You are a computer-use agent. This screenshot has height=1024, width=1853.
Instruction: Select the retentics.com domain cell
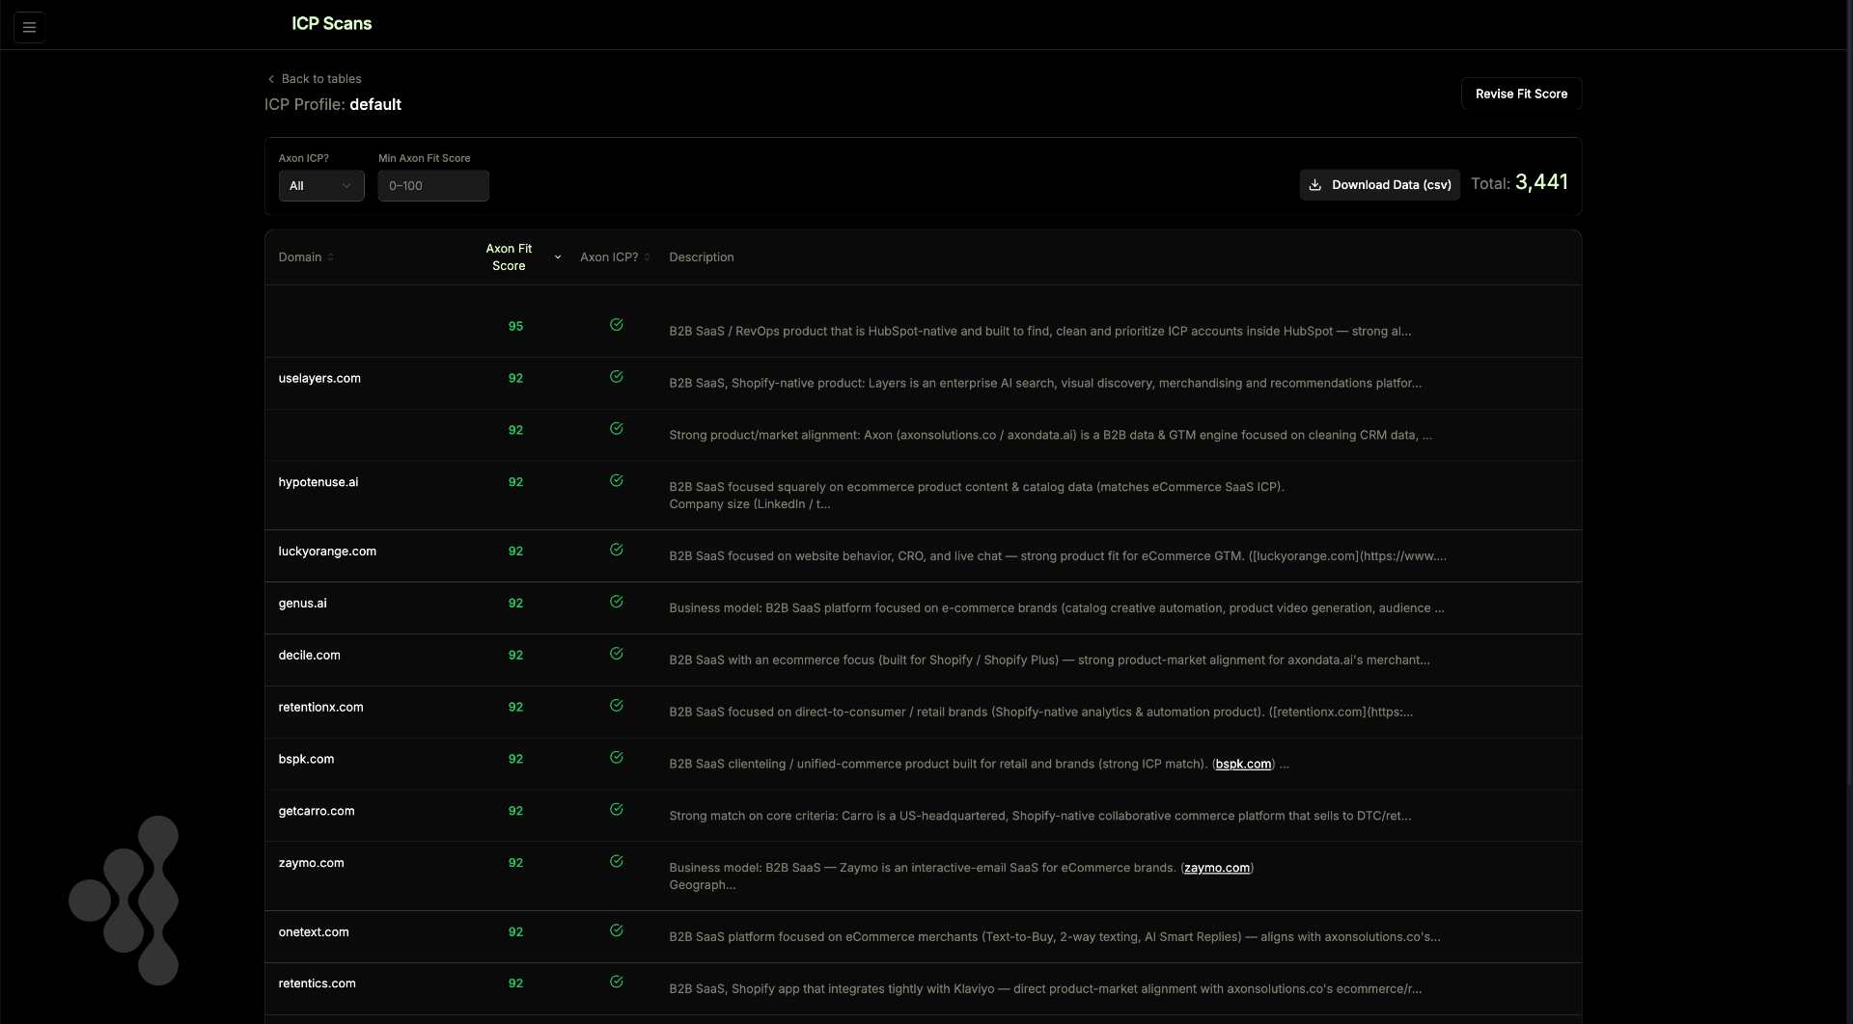coord(317,984)
